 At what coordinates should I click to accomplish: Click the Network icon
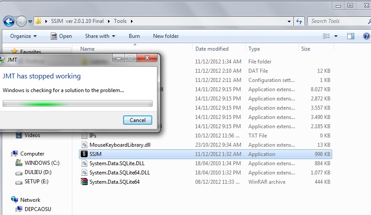coord(15,200)
